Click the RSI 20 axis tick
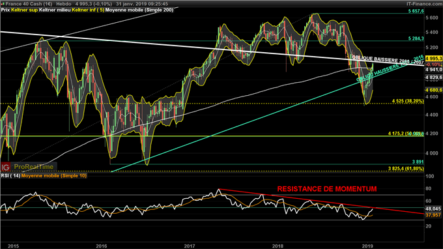This screenshot has height=249, width=443. (428, 226)
